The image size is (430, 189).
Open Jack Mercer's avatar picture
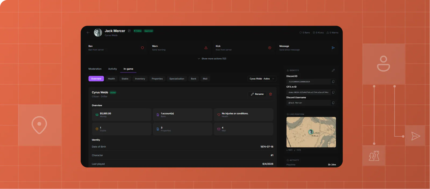click(x=98, y=32)
